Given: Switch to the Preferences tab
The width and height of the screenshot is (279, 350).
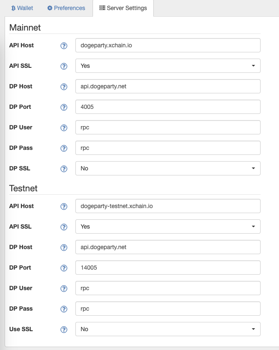Looking at the screenshot, I should point(66,8).
